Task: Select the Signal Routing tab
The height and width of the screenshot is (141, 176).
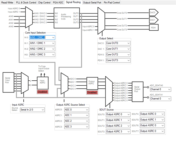Action: pos(73,2)
